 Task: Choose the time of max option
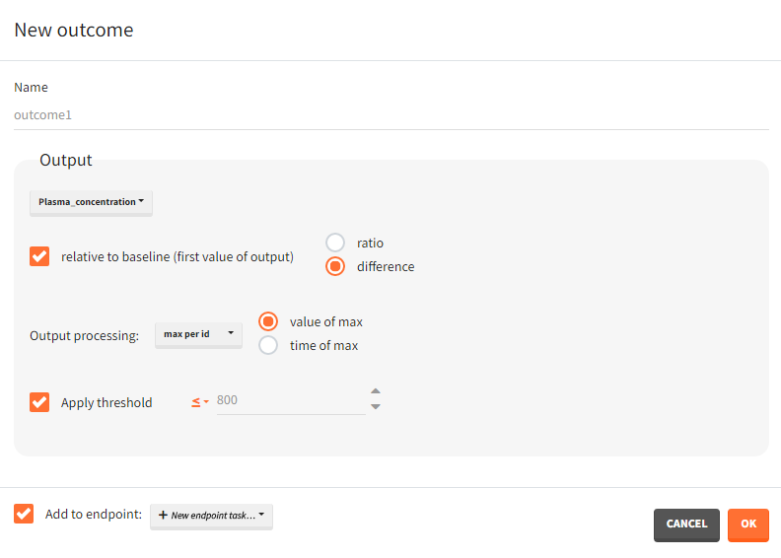[x=267, y=345]
